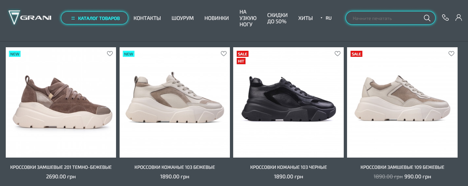Favorite the suede 201 dark-beige sneakers

110,54
